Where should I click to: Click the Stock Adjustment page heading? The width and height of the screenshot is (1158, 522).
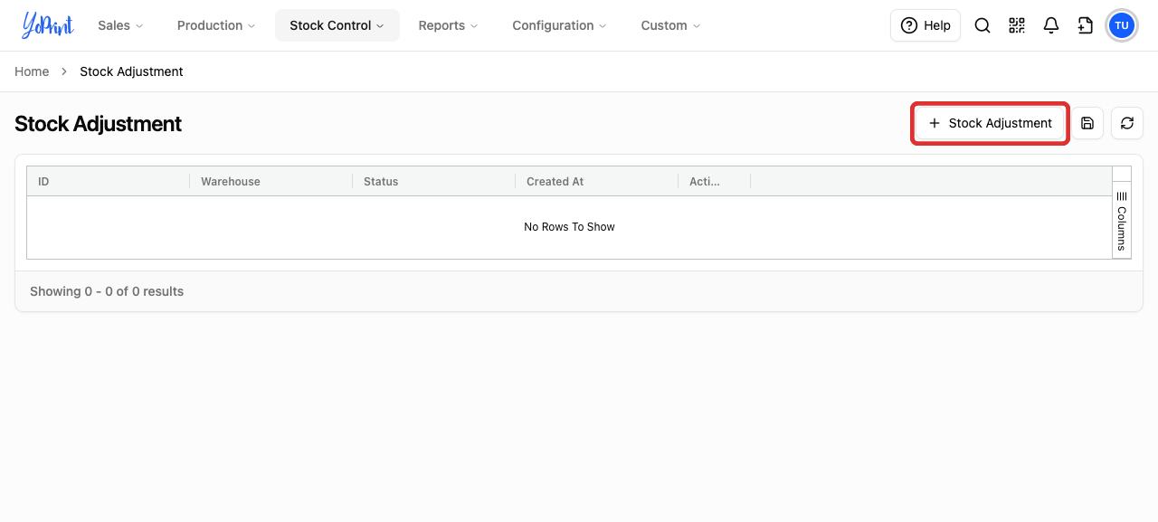click(x=98, y=124)
